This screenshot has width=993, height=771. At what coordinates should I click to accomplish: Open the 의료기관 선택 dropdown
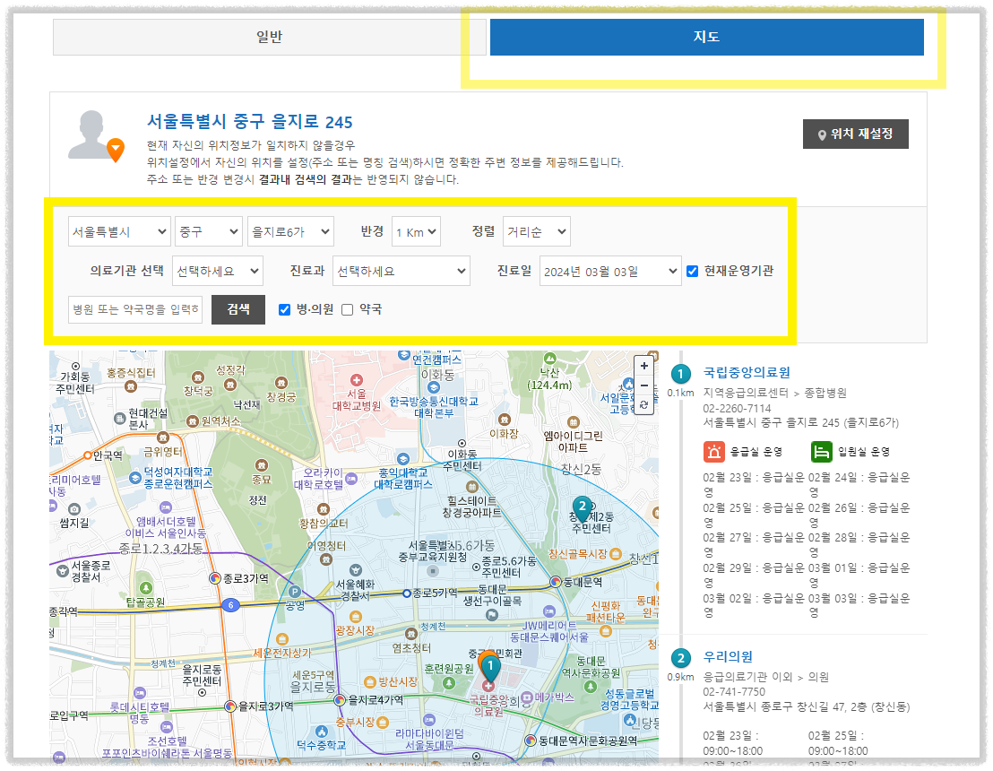218,271
